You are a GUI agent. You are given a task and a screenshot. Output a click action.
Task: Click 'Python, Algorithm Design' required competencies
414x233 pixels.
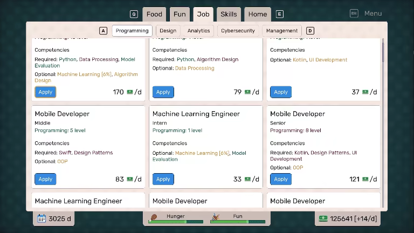(208, 59)
